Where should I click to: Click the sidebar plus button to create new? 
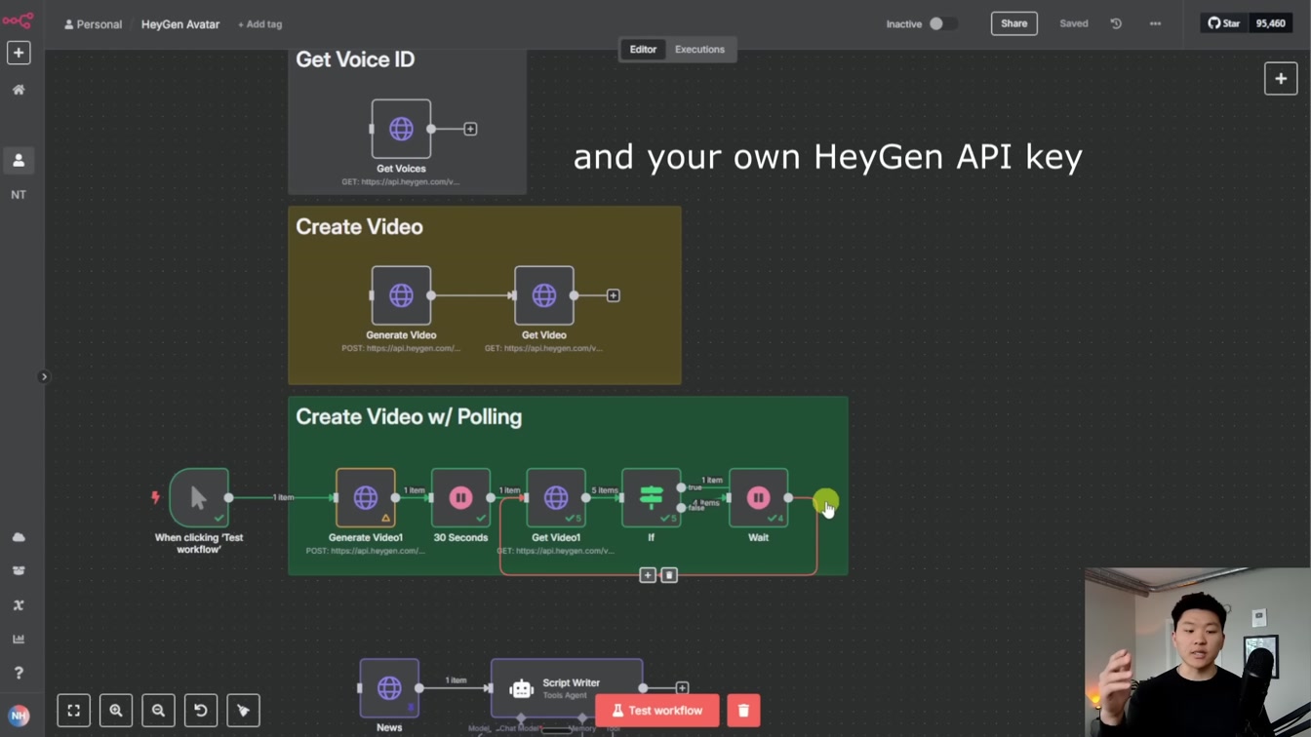[19, 53]
